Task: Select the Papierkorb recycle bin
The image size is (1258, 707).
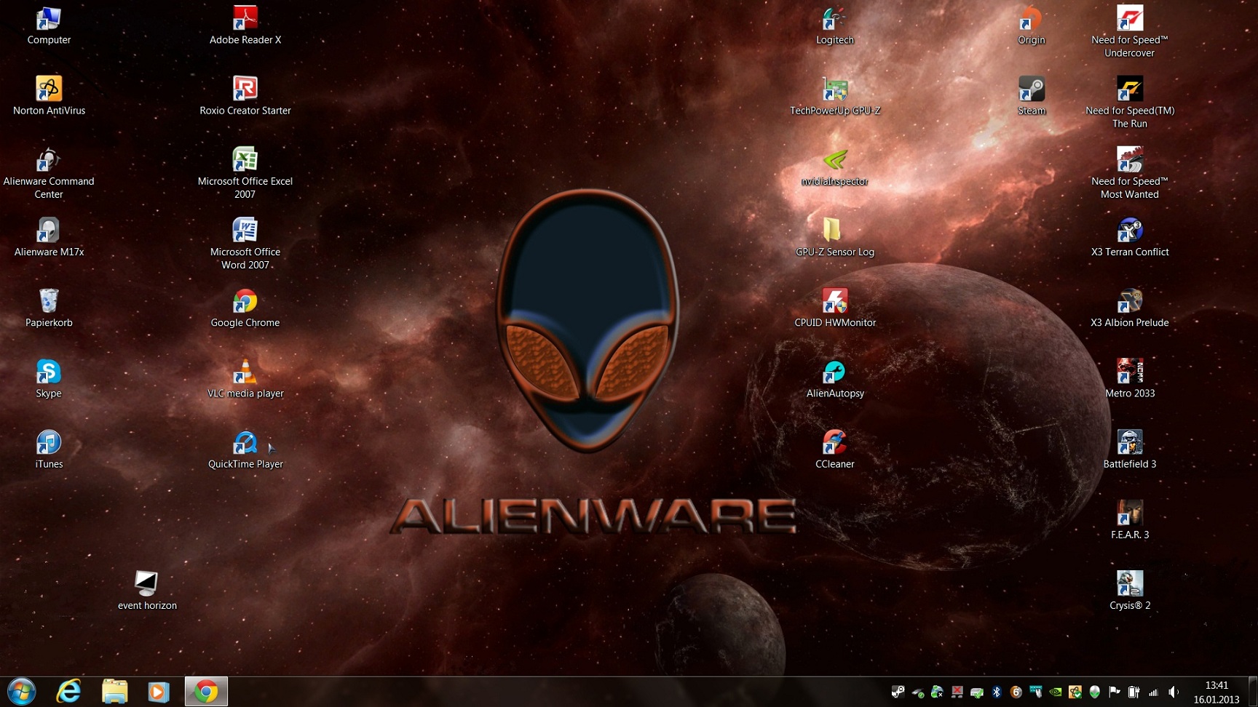Action: tap(49, 308)
